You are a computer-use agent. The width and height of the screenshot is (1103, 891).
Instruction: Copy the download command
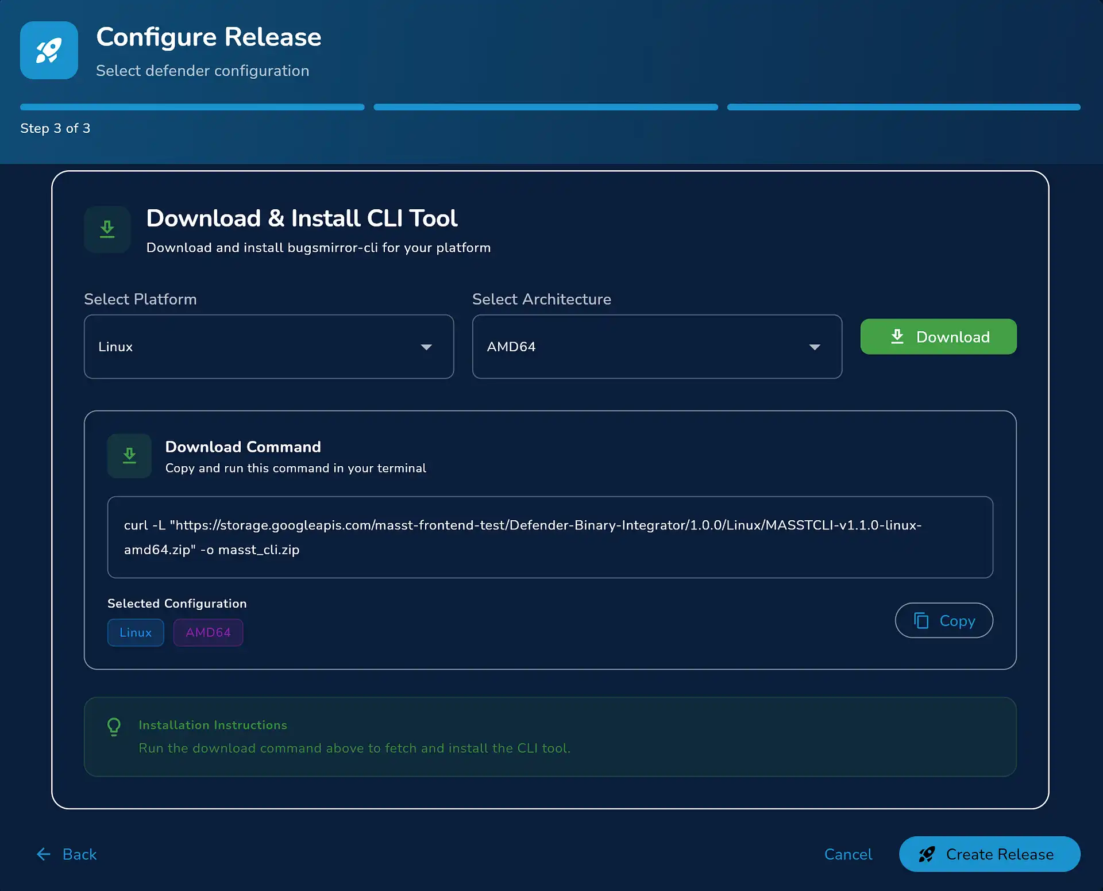[x=944, y=620]
